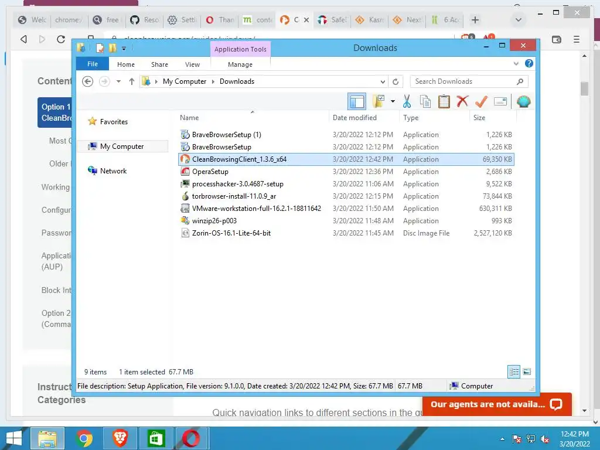The image size is (600, 450).
Task: Select processhacker-3.0.4687-setup file
Action: [346, 183]
